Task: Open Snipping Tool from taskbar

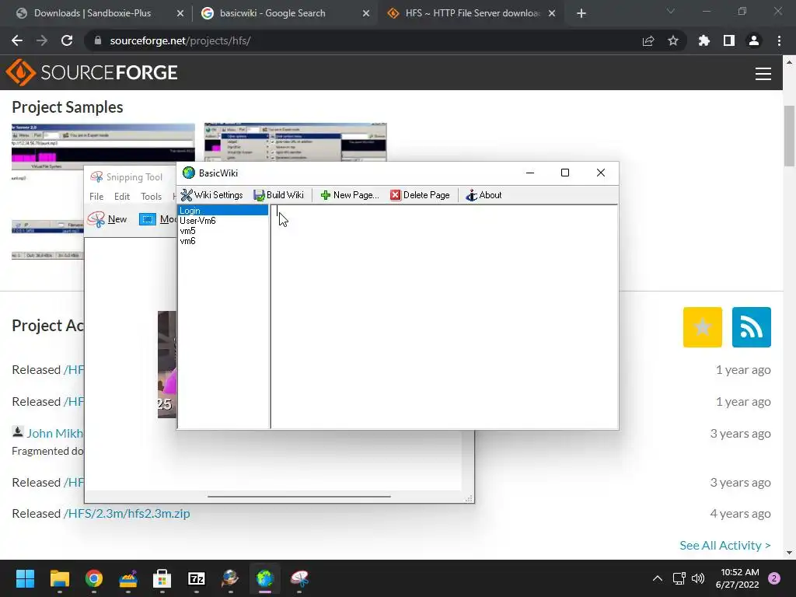Action: 299,578
